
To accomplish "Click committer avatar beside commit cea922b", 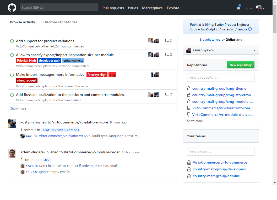I will coord(23,166).
